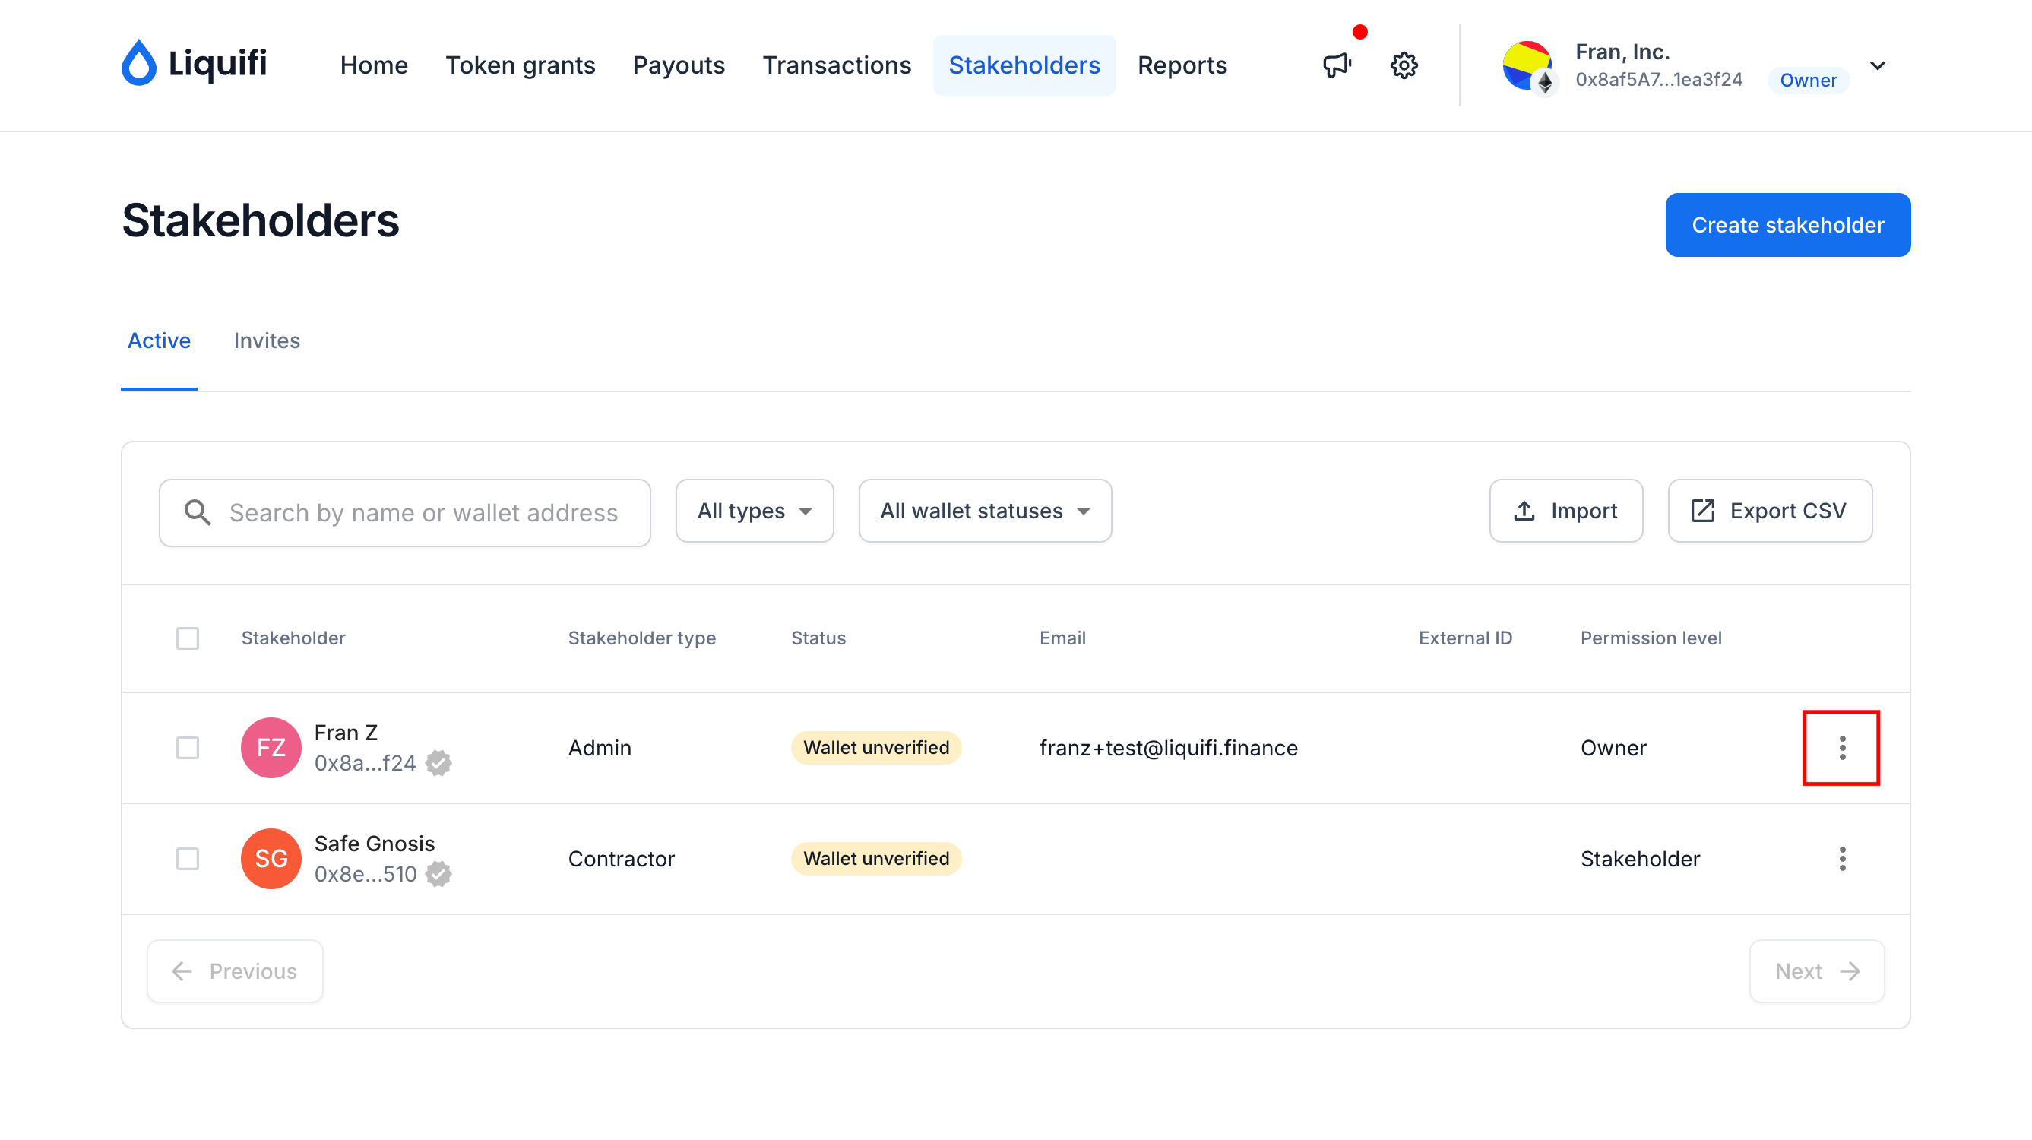Open the Transactions nav item

pos(836,65)
